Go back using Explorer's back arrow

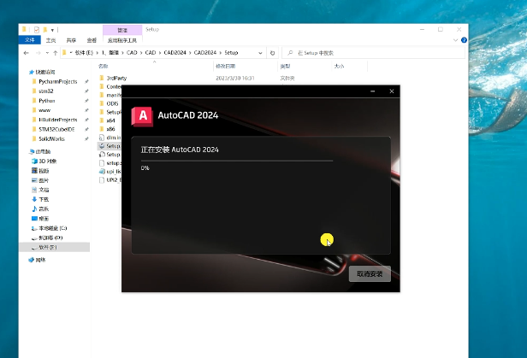pos(27,53)
